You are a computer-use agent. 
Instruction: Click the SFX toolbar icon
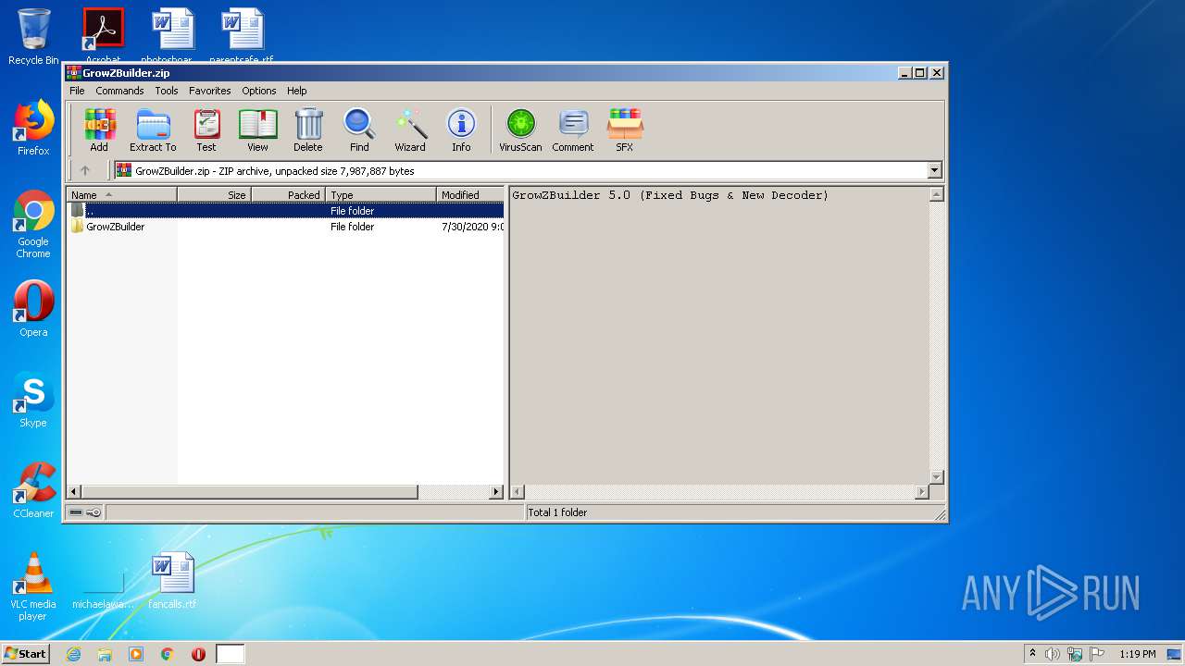click(x=625, y=129)
